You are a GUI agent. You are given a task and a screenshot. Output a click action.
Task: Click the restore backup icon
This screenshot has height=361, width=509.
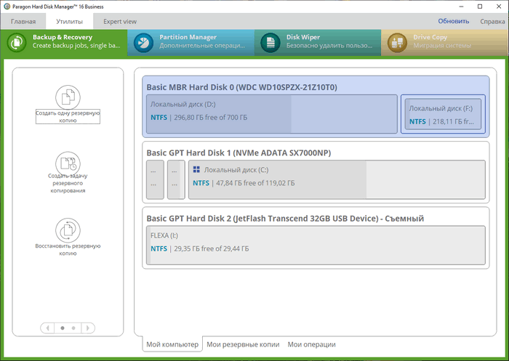coord(68,230)
